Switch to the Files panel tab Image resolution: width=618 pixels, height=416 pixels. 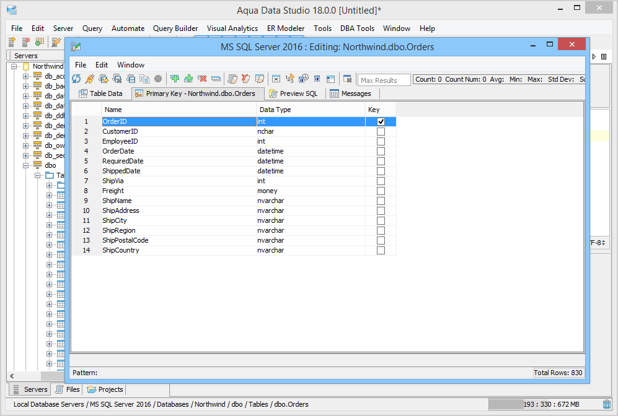(68, 389)
